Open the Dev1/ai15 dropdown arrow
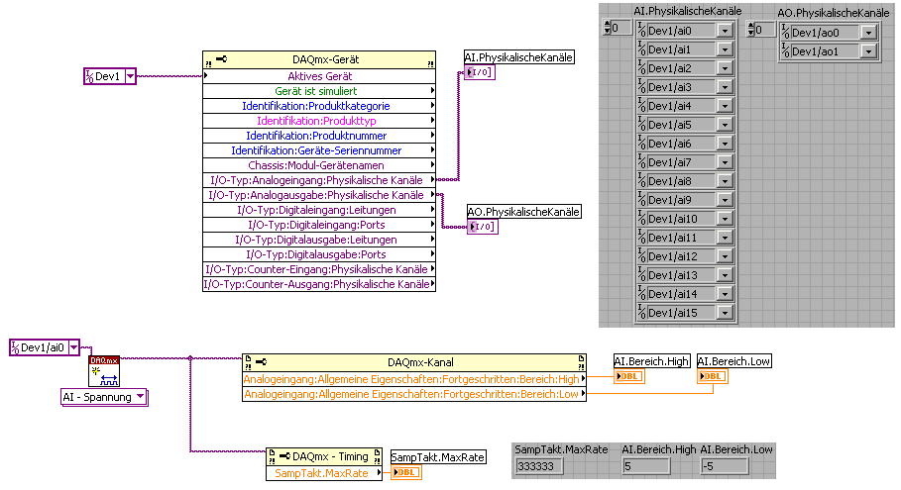This screenshot has height=490, width=901. (726, 313)
